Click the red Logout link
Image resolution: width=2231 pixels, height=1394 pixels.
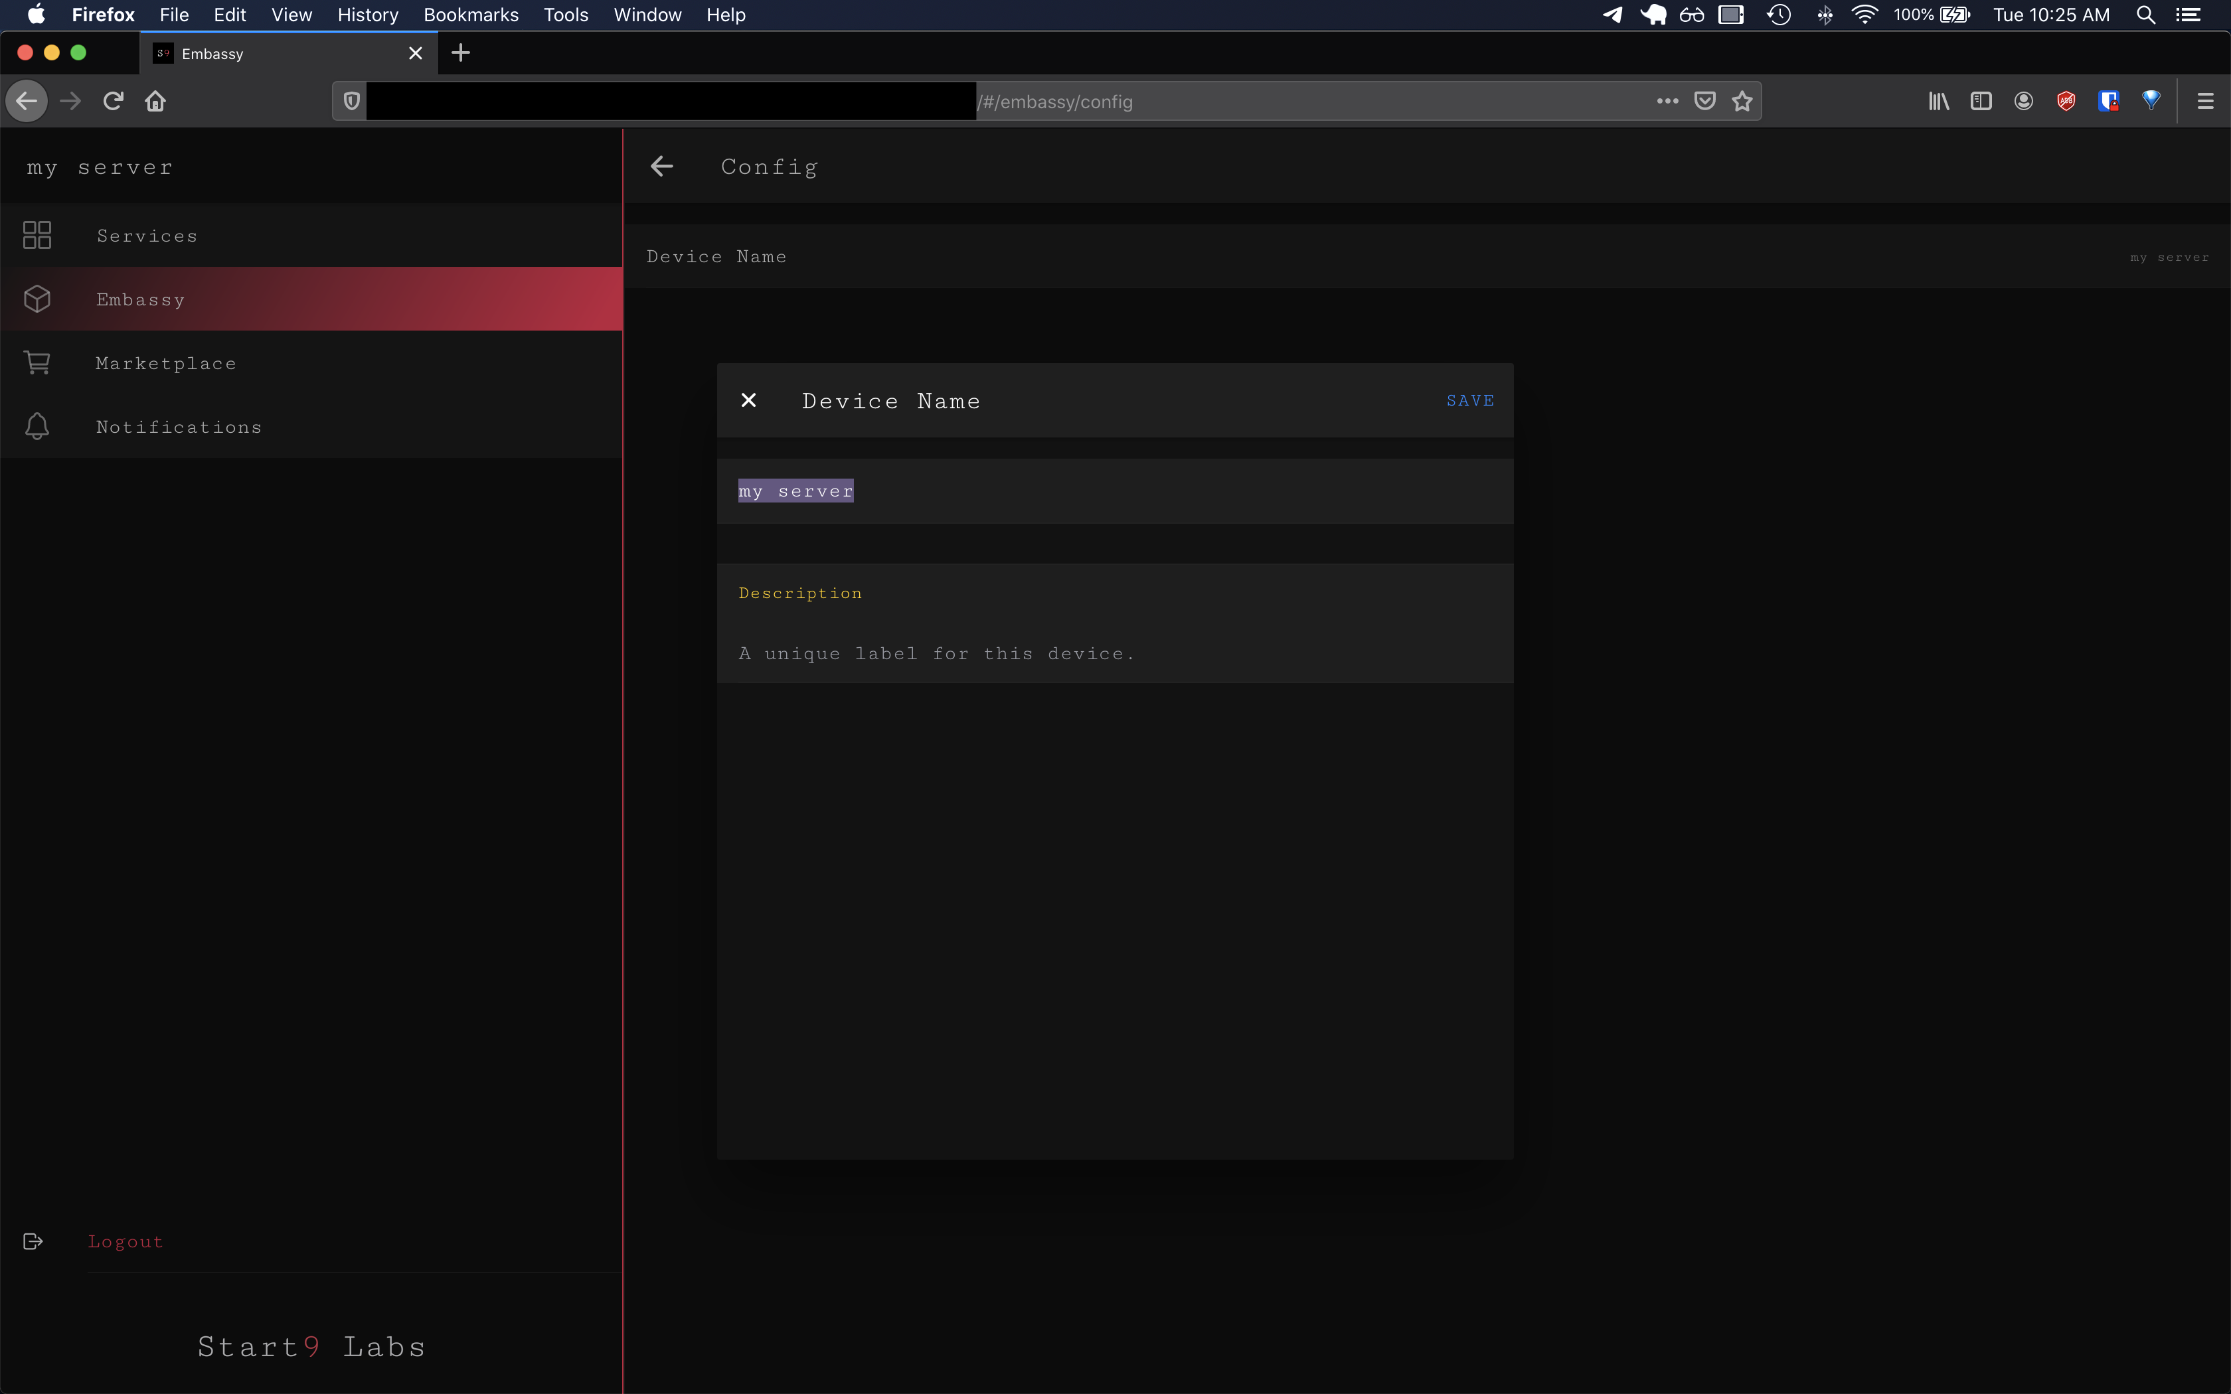(x=125, y=1241)
